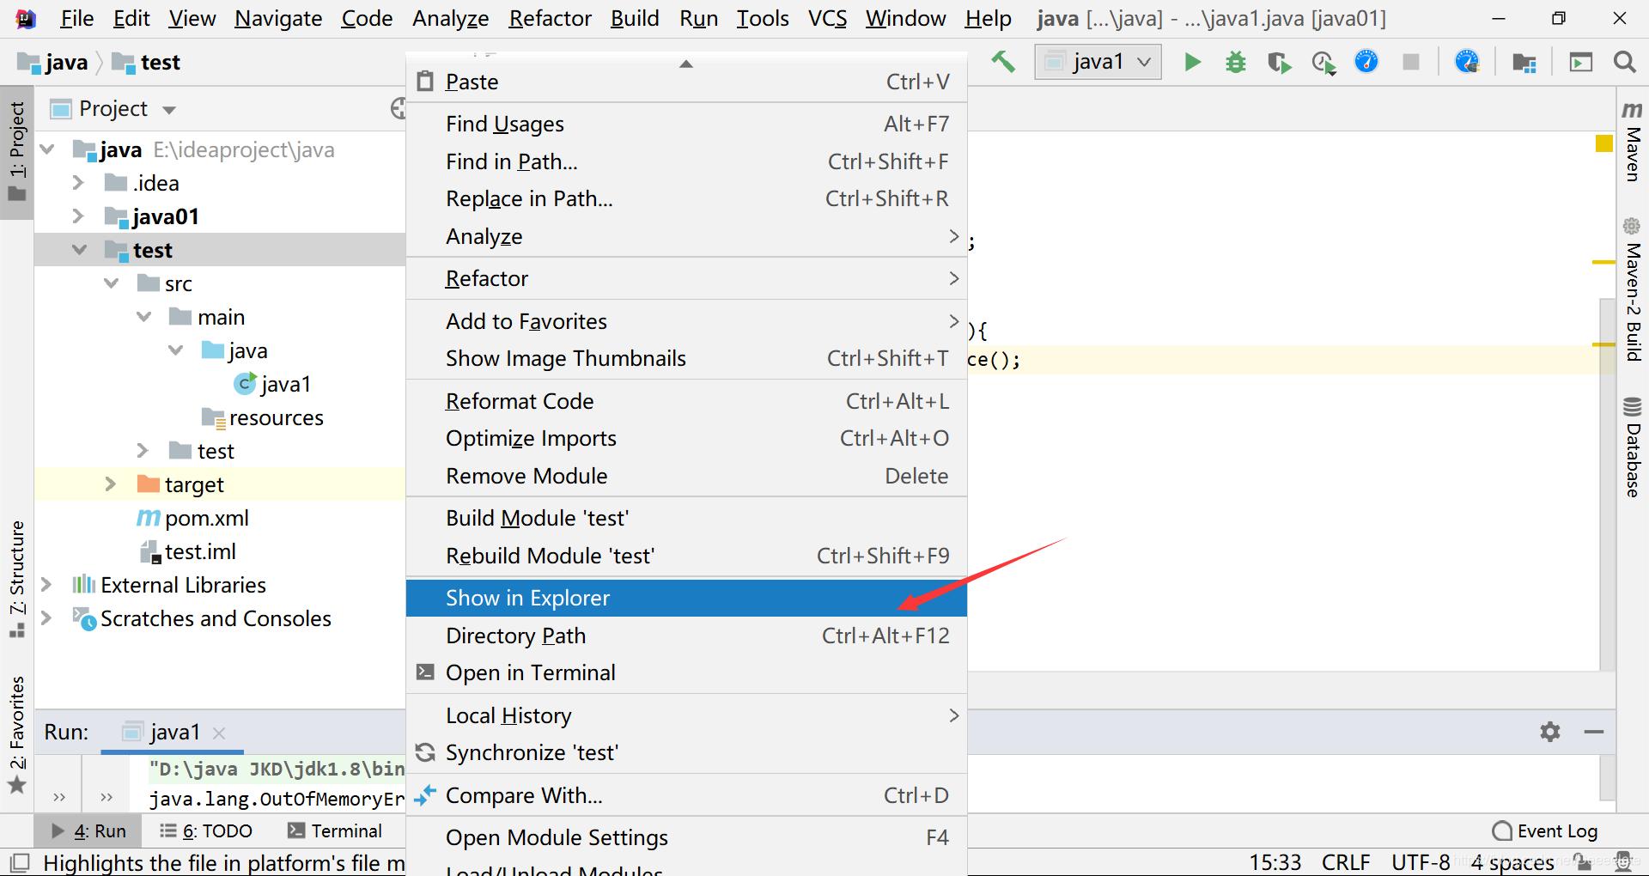Toggle tool window bars icon bottom-left
Image resolution: width=1649 pixels, height=876 pixels.
click(20, 862)
